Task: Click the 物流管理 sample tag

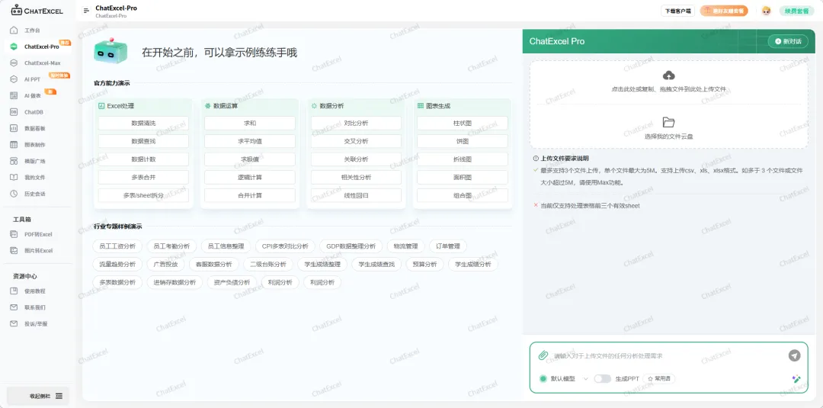Action: coord(405,246)
